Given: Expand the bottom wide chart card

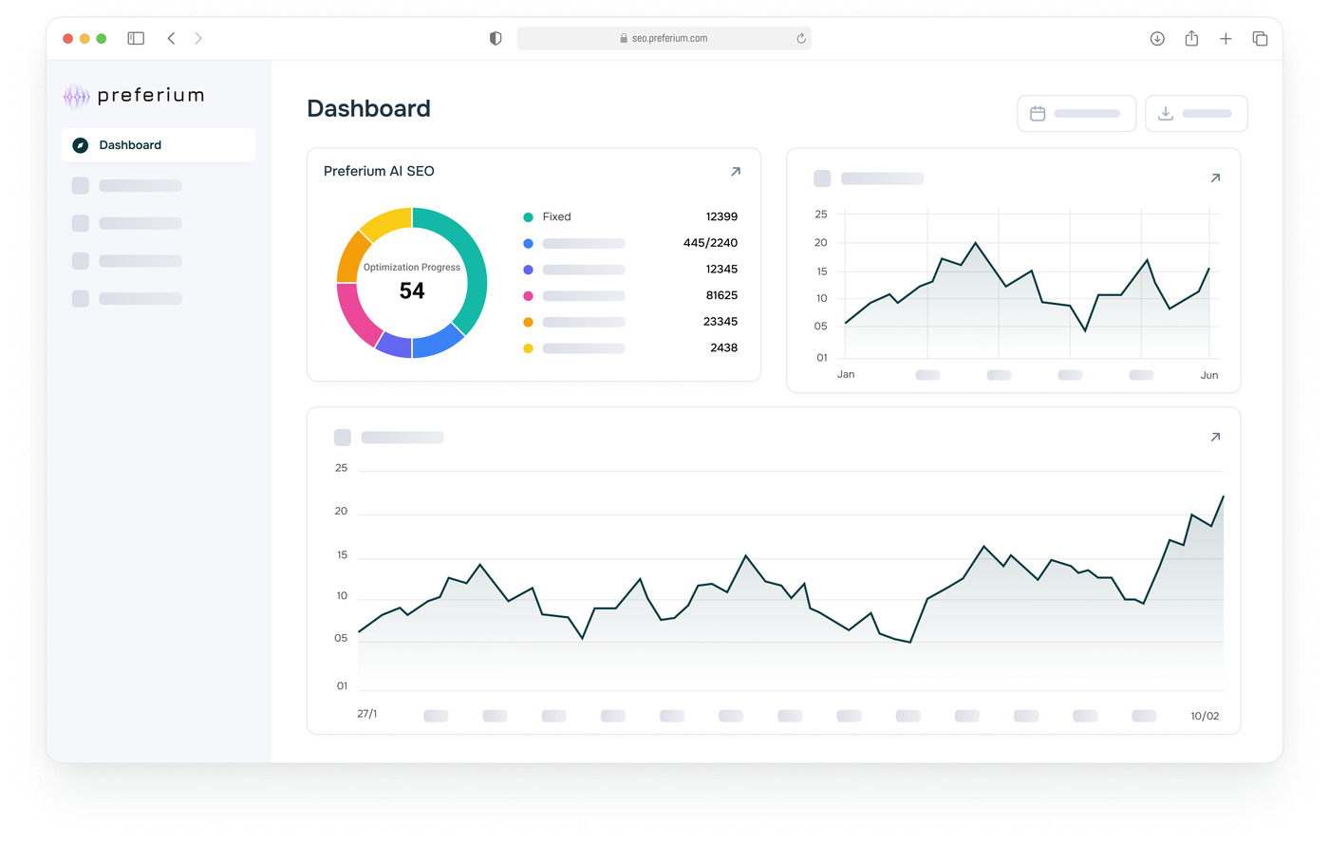Looking at the screenshot, I should [1215, 438].
